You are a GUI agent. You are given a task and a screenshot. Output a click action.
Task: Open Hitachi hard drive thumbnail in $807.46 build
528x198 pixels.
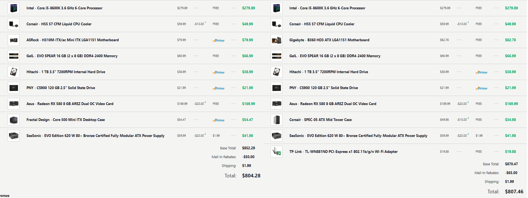276,72
